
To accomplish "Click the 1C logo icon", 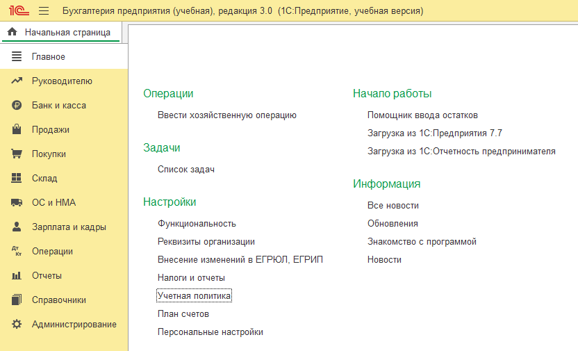I will coord(19,10).
